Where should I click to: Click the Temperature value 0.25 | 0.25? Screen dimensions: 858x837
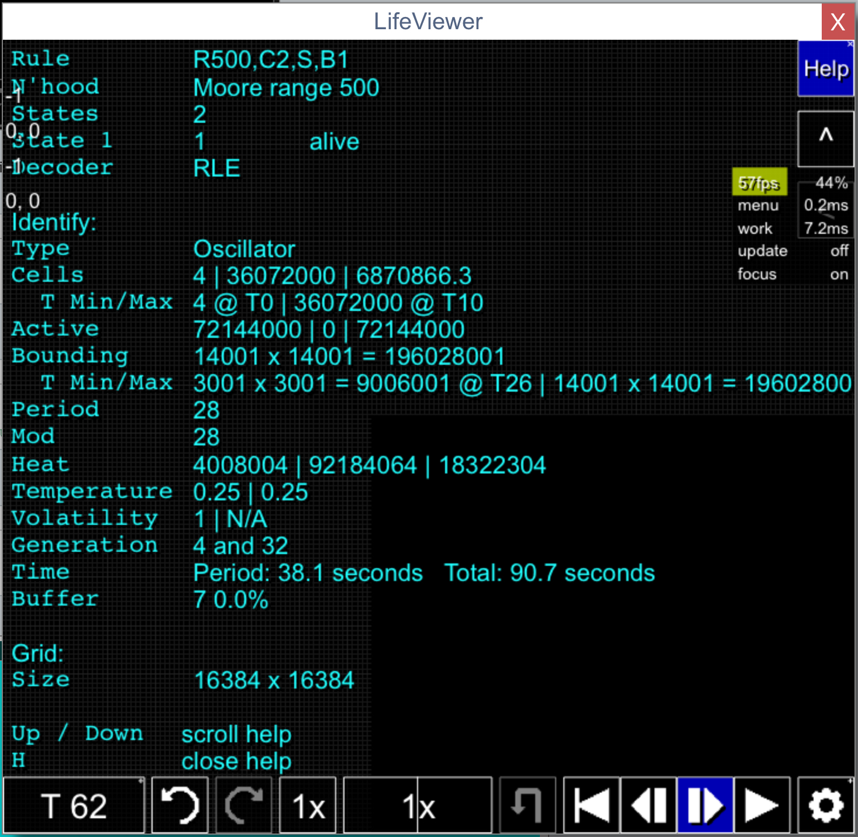[250, 492]
